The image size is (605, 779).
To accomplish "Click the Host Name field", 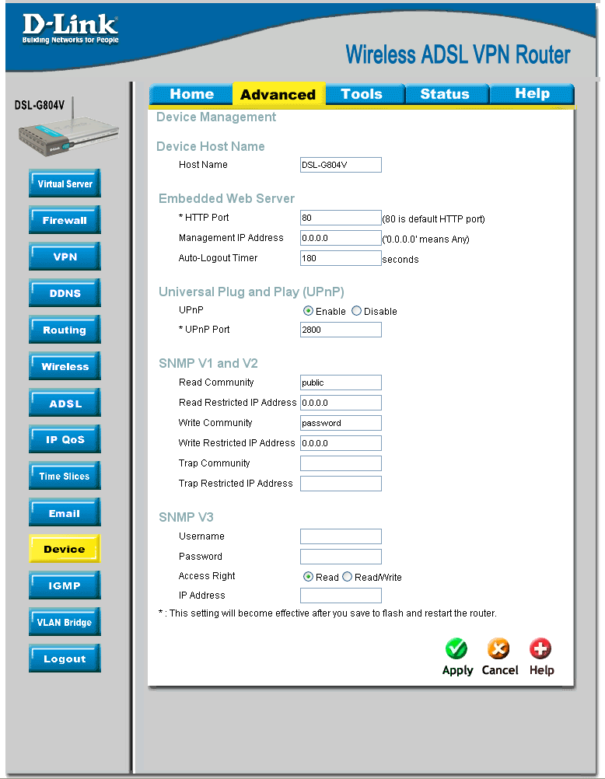I will (x=341, y=165).
